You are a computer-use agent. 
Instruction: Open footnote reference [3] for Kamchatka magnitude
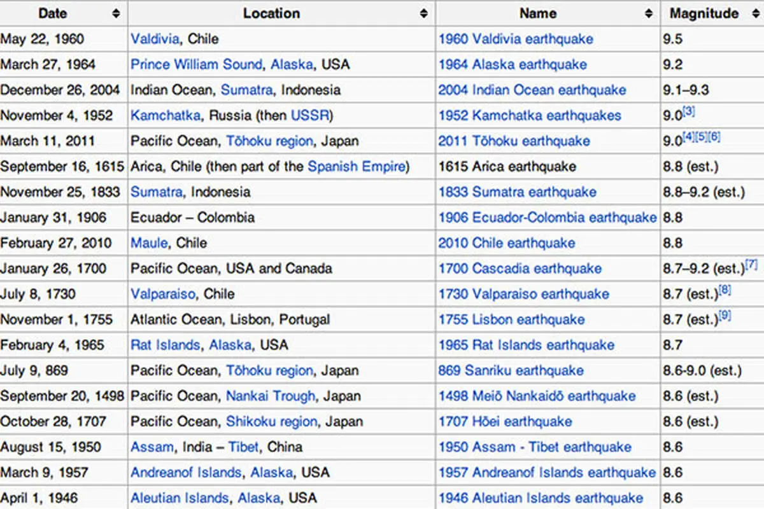689,111
